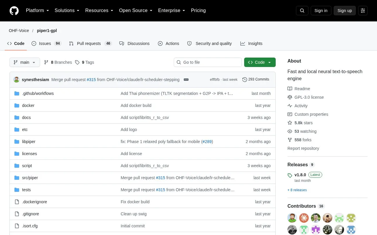Click the commit details ellipsis icon
Viewport: 377px width, 235px height.
[186, 80]
